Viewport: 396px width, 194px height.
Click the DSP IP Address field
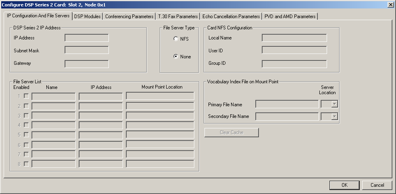click(87, 38)
